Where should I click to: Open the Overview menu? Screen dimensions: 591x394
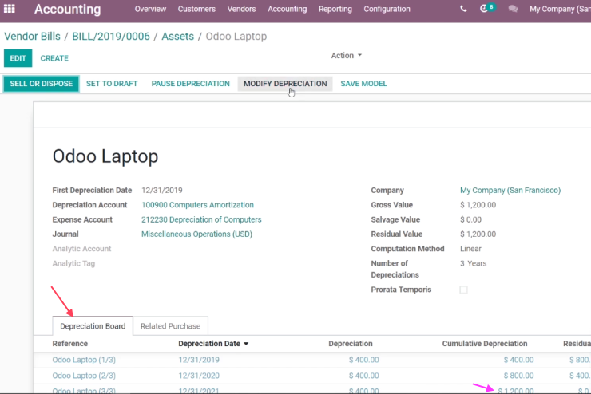click(150, 9)
